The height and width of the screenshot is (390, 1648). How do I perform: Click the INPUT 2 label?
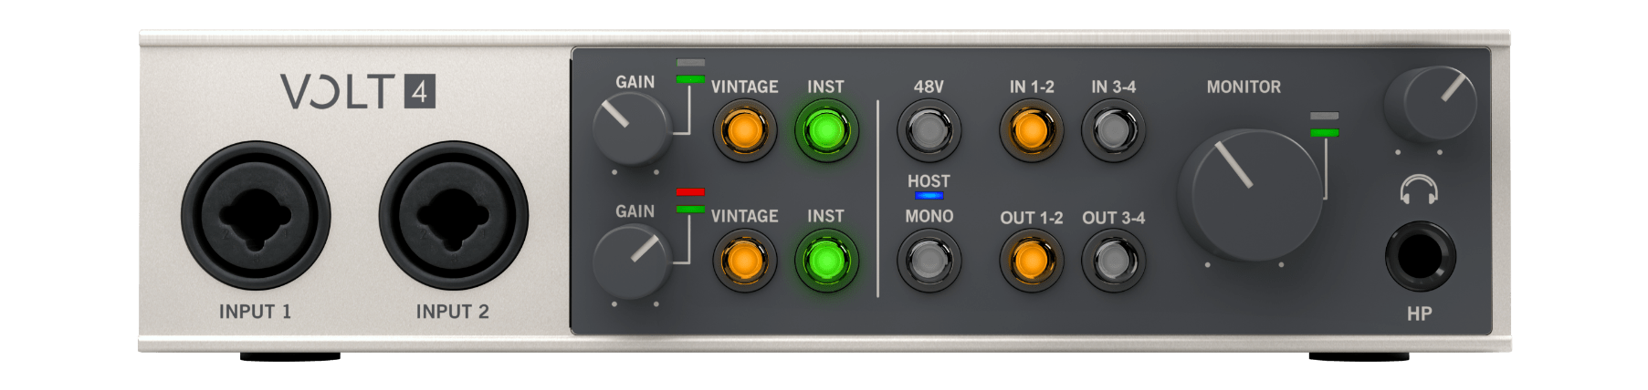(x=453, y=312)
